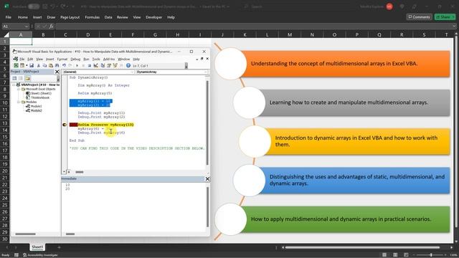The width and height of the screenshot is (459, 258).
Task: Click Excel horizontal scrollbar thumb
Action: pos(362,247)
